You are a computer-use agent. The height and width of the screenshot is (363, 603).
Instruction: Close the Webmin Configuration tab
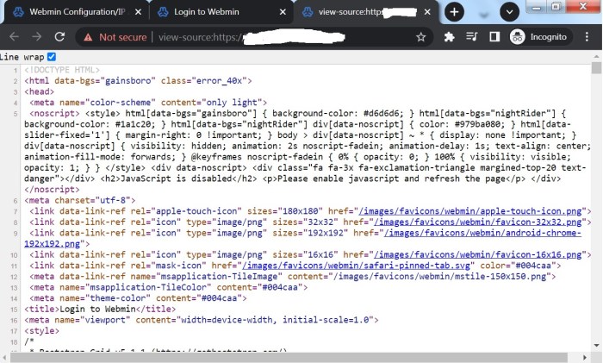[x=139, y=12]
